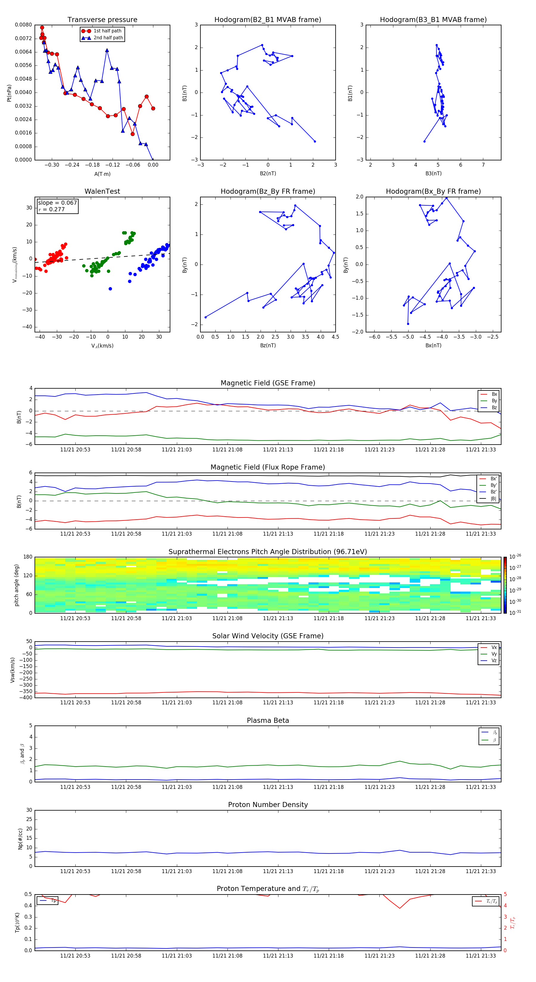
Task: Click the 10^-31 colorbar label
Action: coord(515,613)
